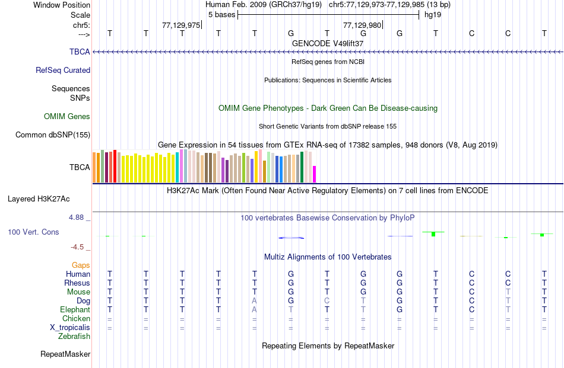Open the RefSeq Curated track label

coord(62,70)
